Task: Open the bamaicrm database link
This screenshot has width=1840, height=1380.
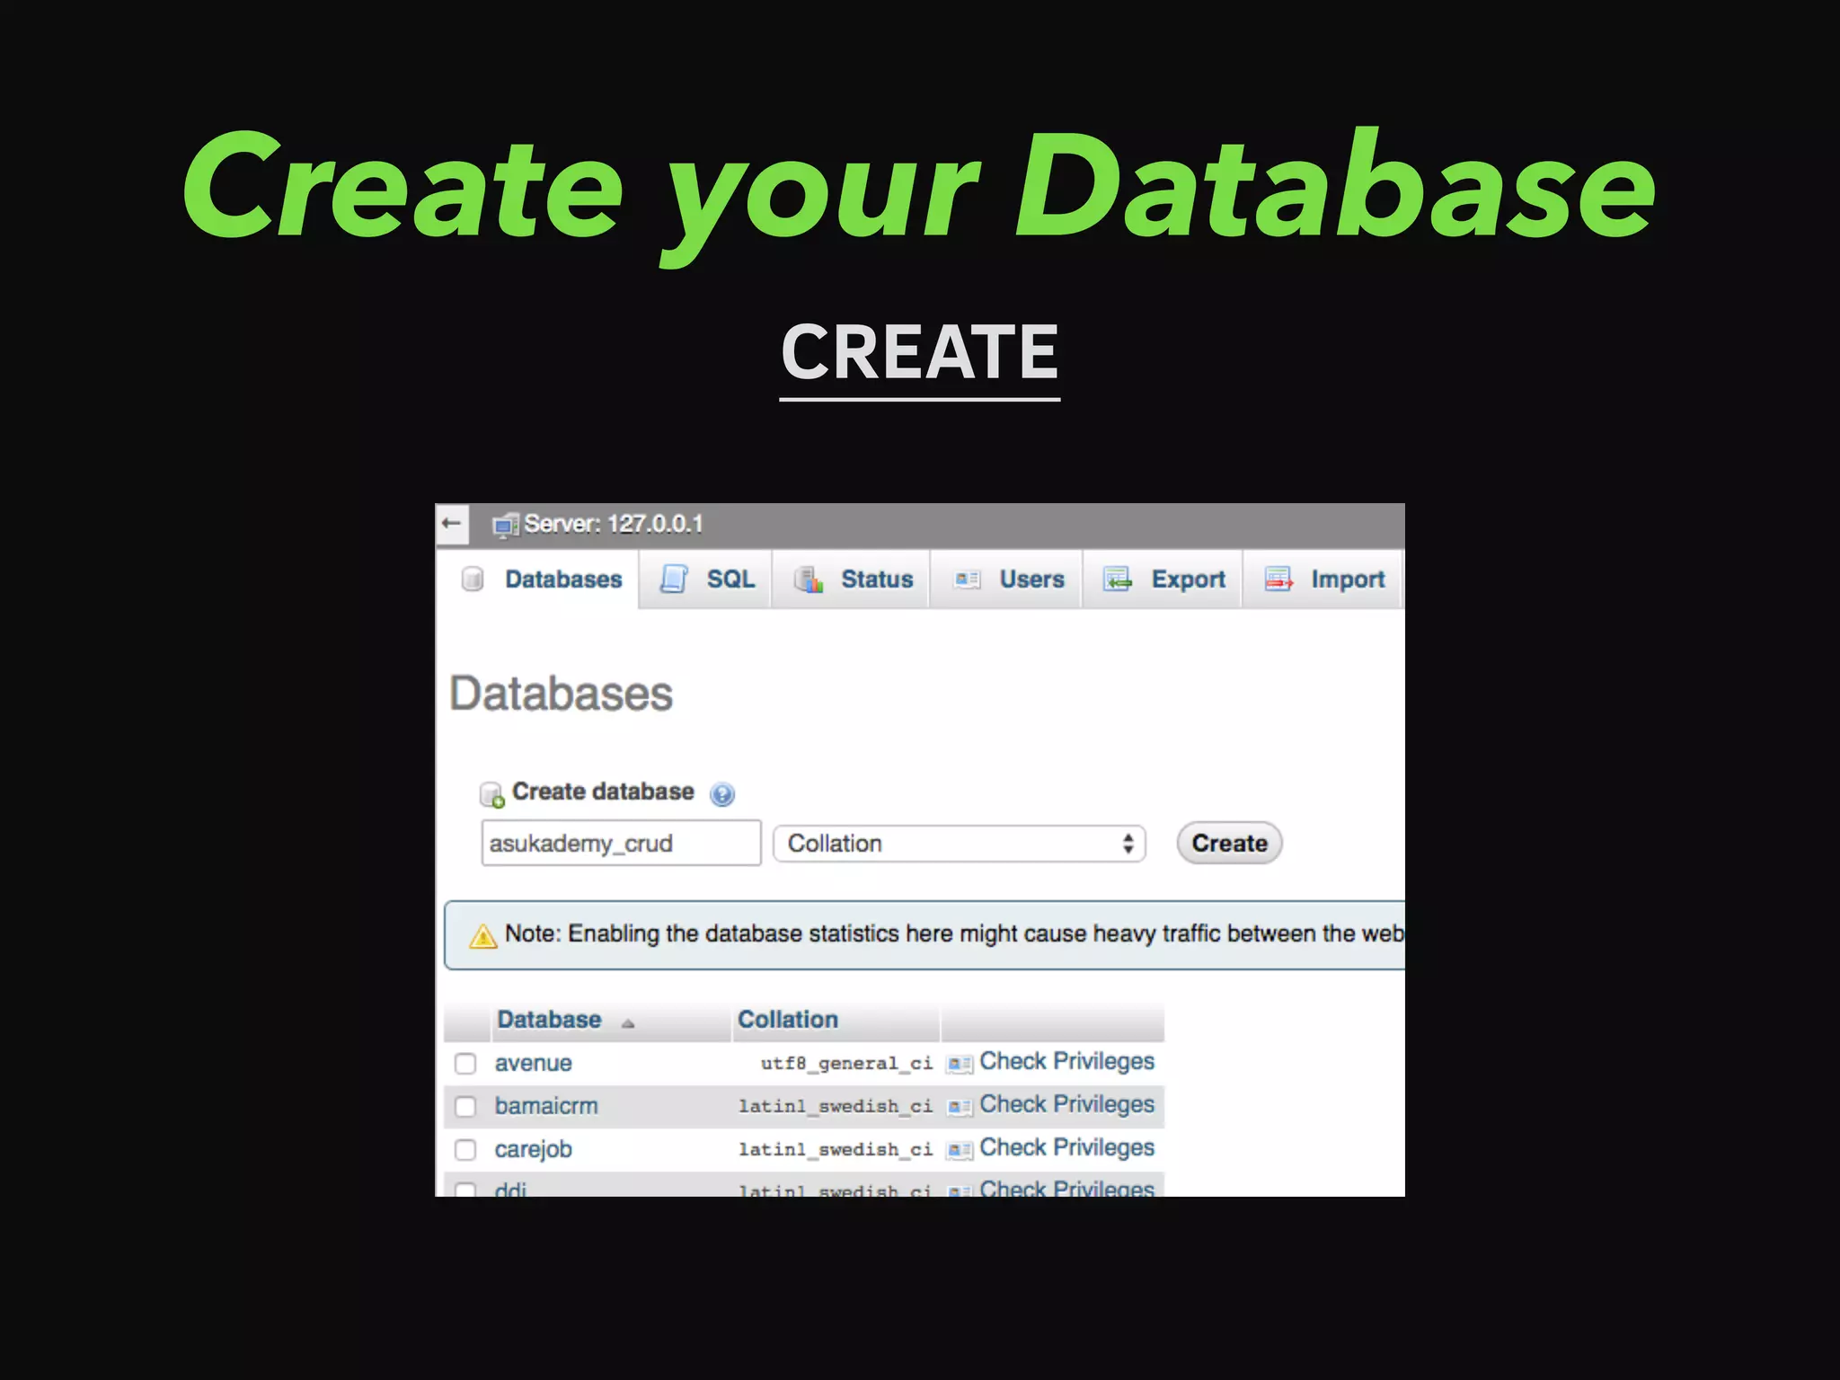Action: 546,1106
